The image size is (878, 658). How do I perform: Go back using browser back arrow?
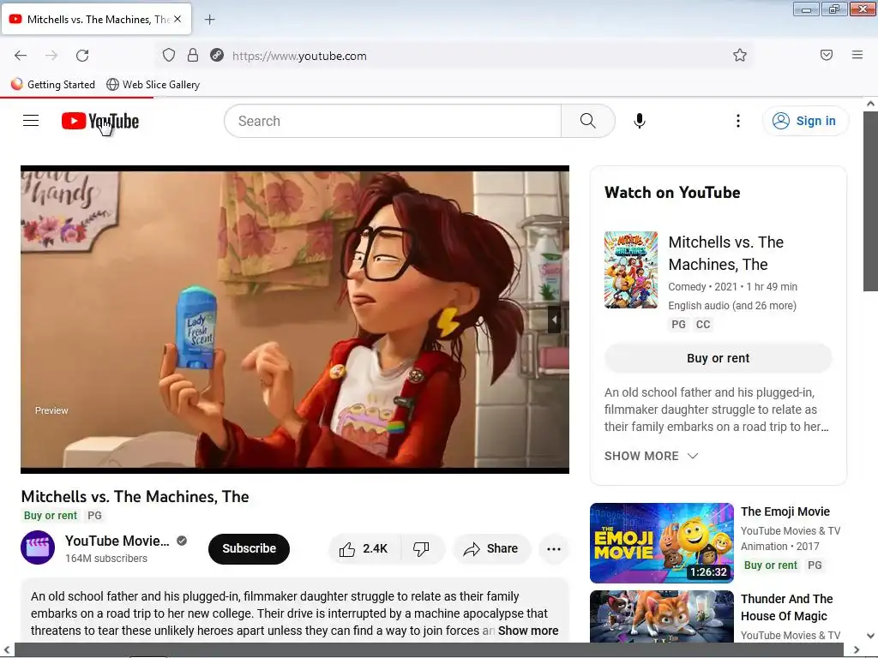21,56
